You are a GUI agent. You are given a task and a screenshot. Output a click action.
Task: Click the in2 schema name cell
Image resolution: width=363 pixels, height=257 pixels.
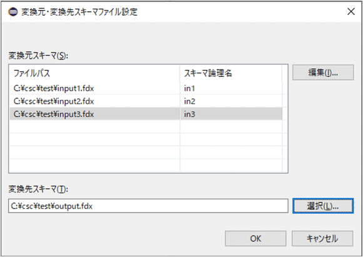(x=231, y=101)
